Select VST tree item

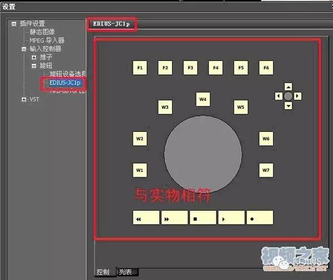click(34, 99)
